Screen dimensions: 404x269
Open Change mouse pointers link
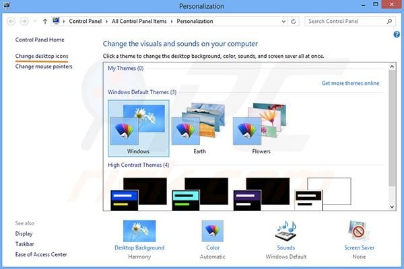click(44, 67)
